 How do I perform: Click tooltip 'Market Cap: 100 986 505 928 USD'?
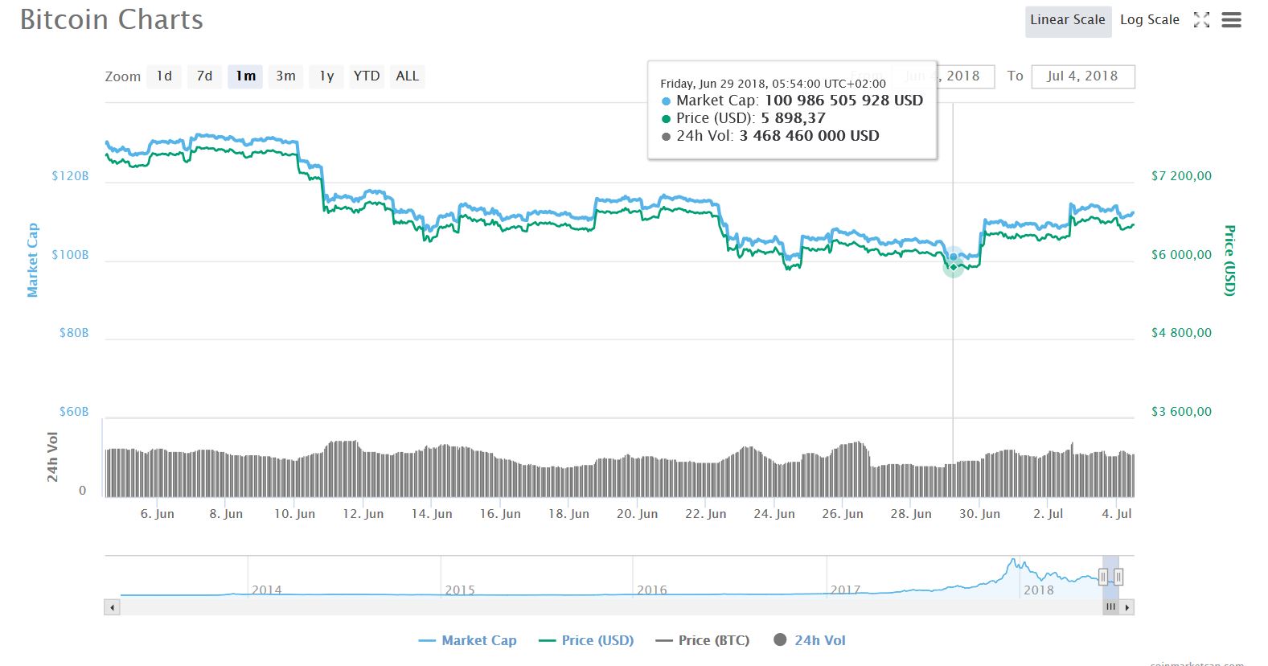[792, 101]
